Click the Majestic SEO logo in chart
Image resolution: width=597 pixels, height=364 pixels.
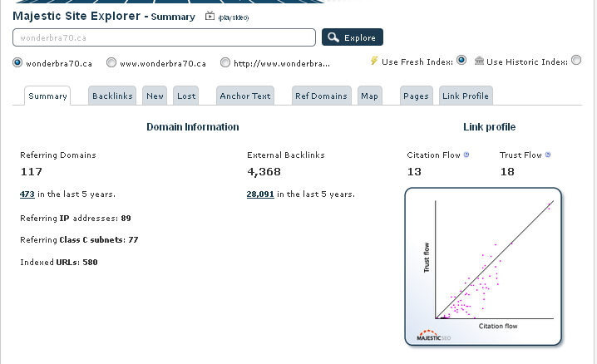[x=433, y=335]
